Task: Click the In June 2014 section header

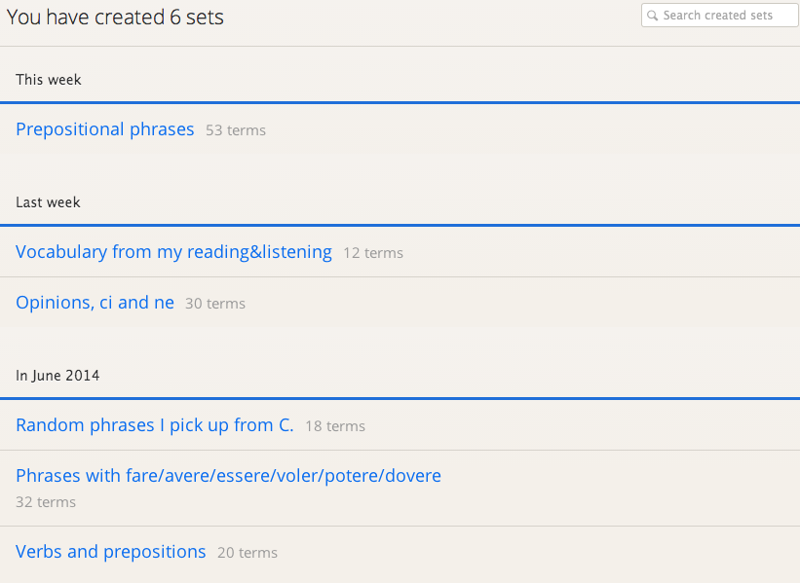Action: coord(57,375)
